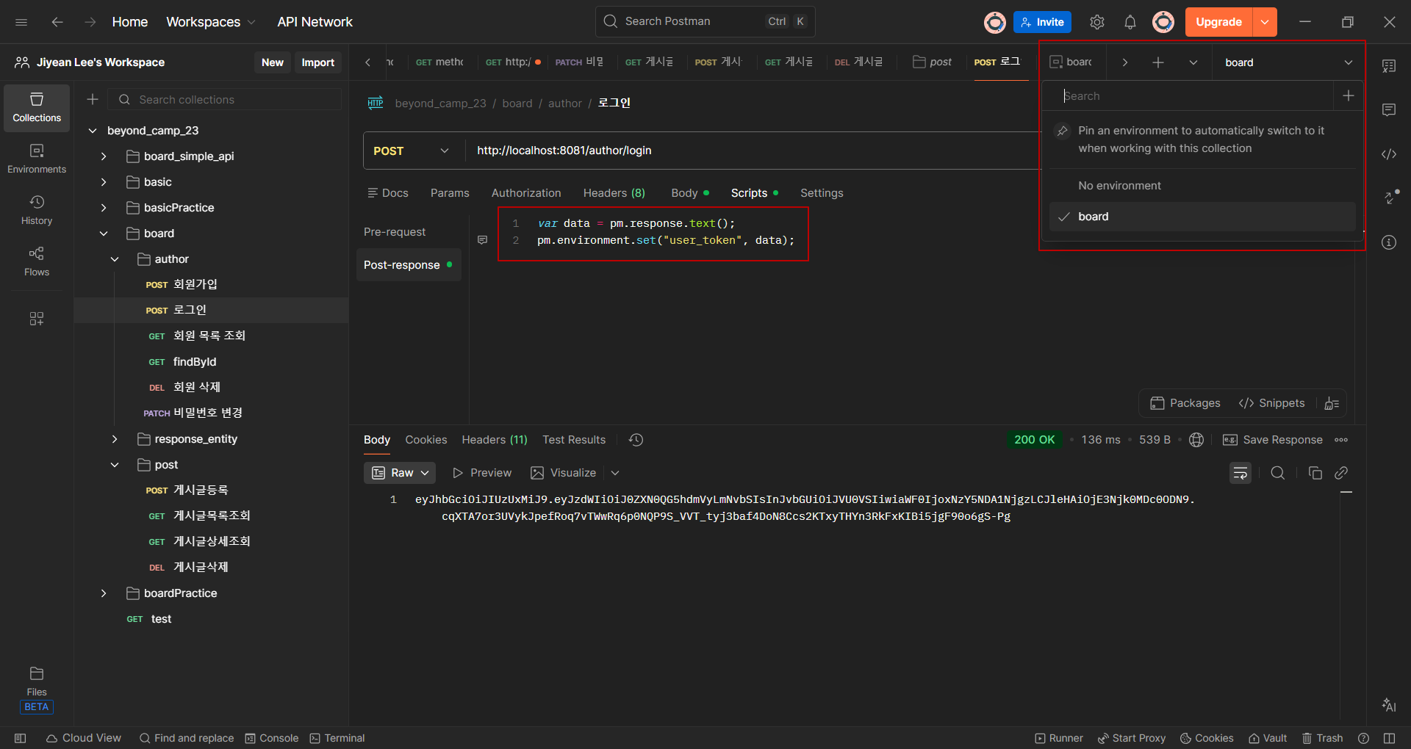
Task: Open the code snippet icon in right sidebar
Action: click(1389, 154)
